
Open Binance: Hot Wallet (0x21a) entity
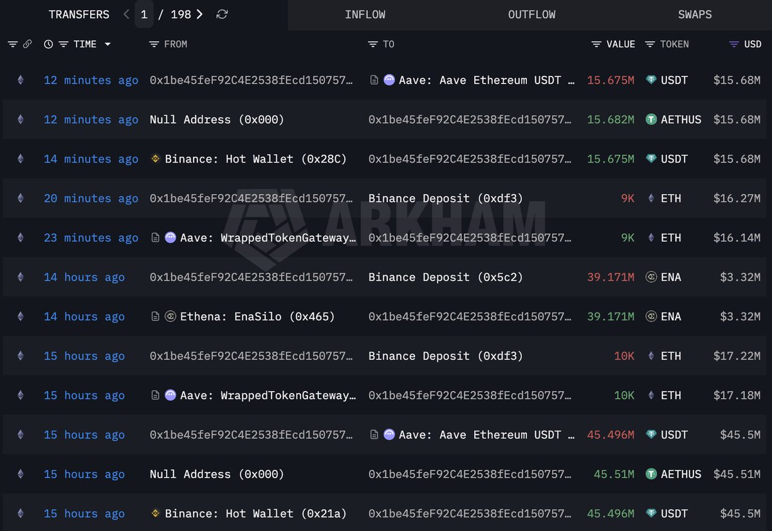(256, 514)
